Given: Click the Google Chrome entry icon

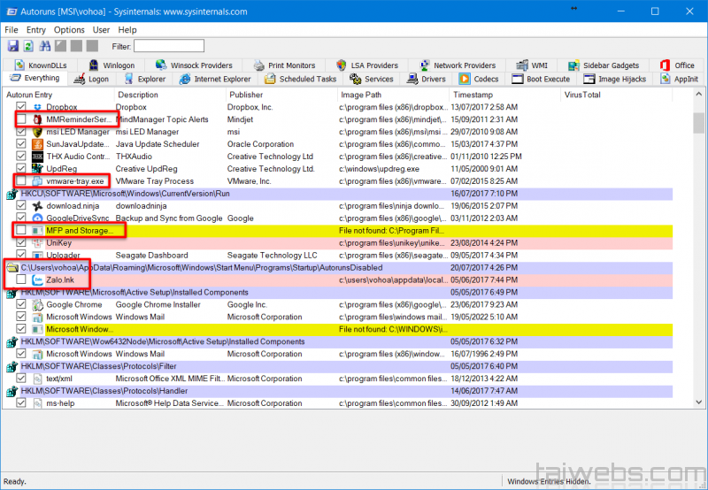Looking at the screenshot, I should click(38, 304).
